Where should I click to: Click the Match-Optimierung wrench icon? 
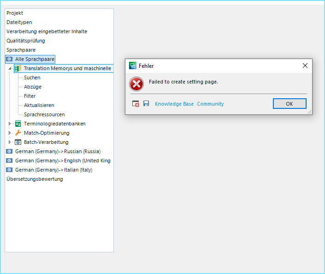point(18,133)
